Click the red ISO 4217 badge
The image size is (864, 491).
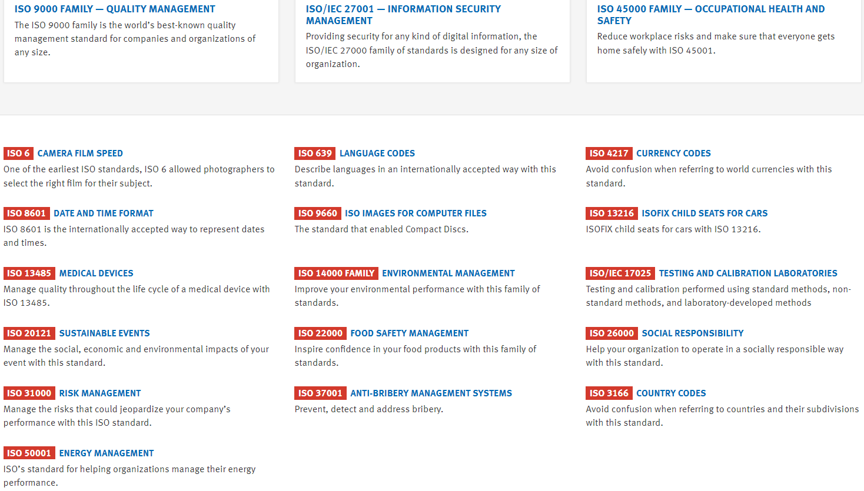click(x=609, y=153)
